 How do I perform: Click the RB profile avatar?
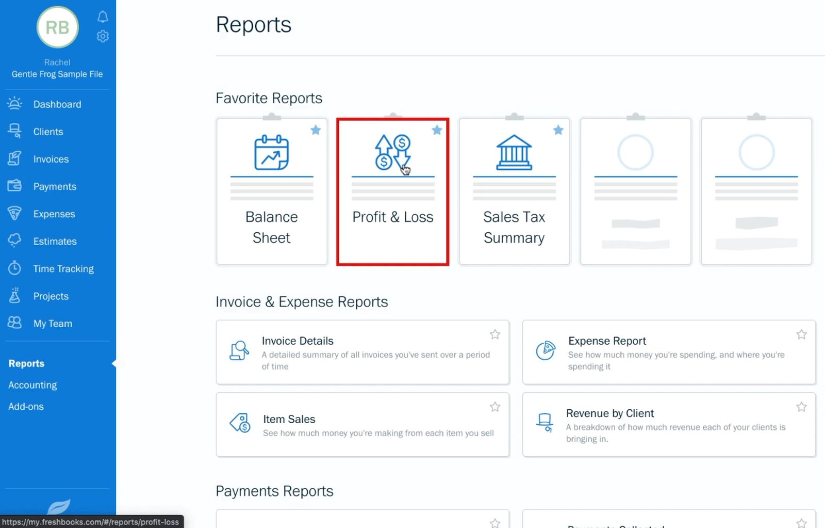(57, 28)
